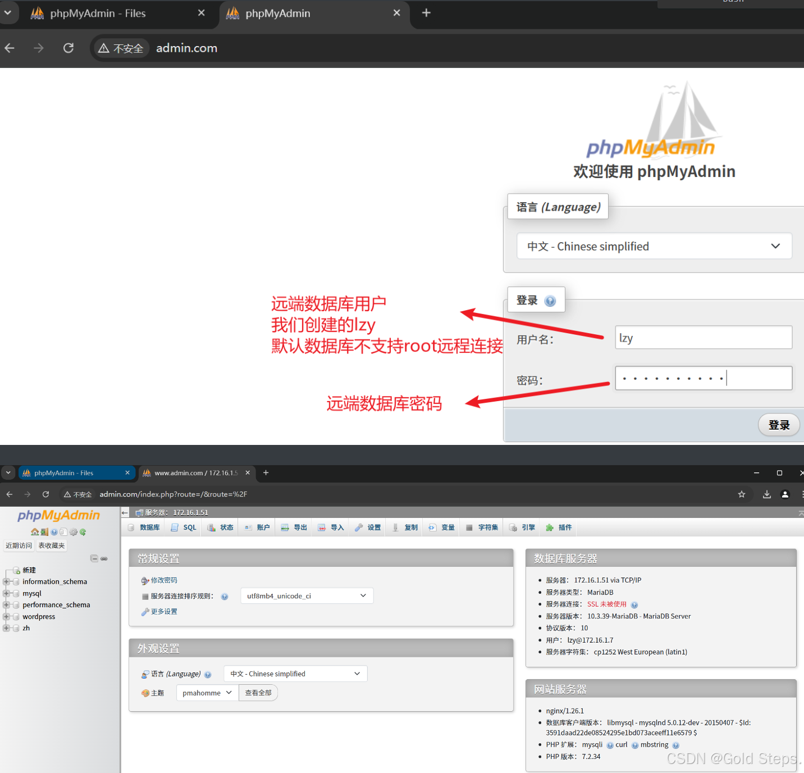The height and width of the screenshot is (773, 804).
Task: Click the help icon beside 登录 heading
Action: tap(550, 301)
